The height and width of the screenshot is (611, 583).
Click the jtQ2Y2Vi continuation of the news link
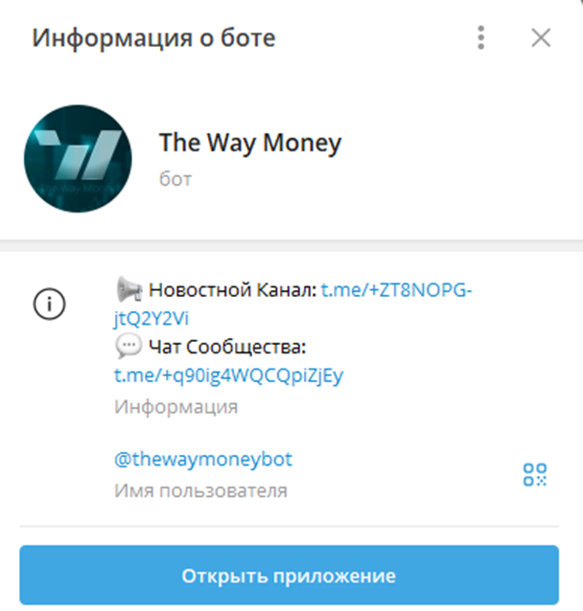[152, 319]
